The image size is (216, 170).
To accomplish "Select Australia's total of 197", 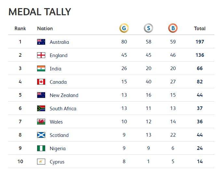I will [x=200, y=42].
